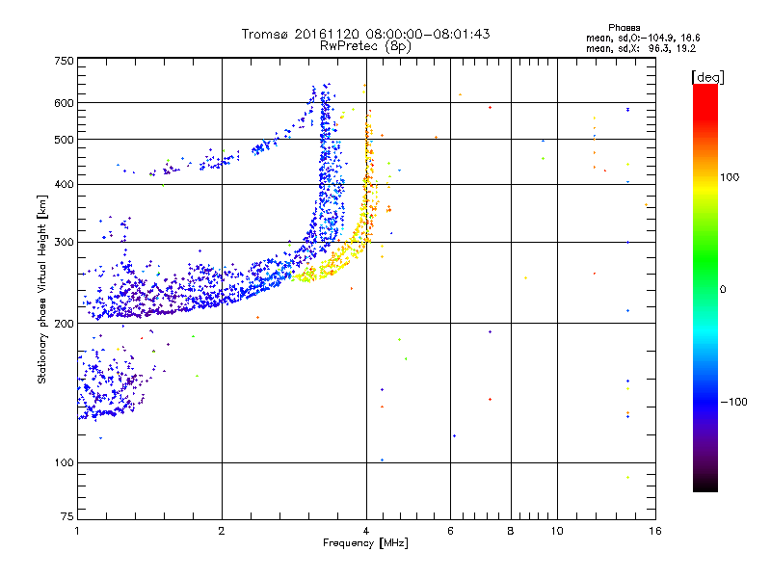Click the x-axis tick label '10'

point(557,531)
